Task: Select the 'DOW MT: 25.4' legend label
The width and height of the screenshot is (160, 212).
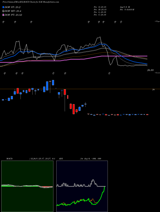Action: (x=13, y=11)
